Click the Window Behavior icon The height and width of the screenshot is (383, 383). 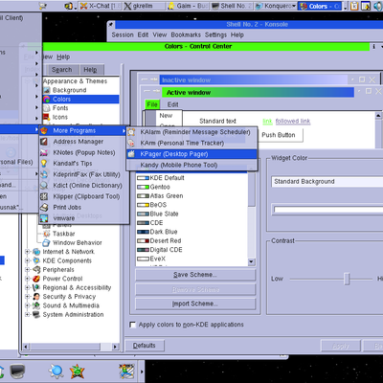tap(47, 243)
